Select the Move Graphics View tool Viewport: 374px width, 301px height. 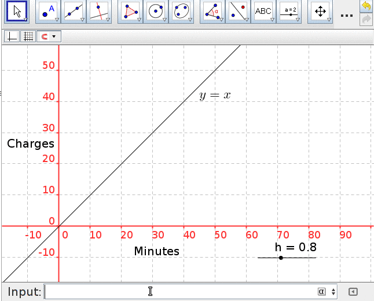click(x=320, y=12)
